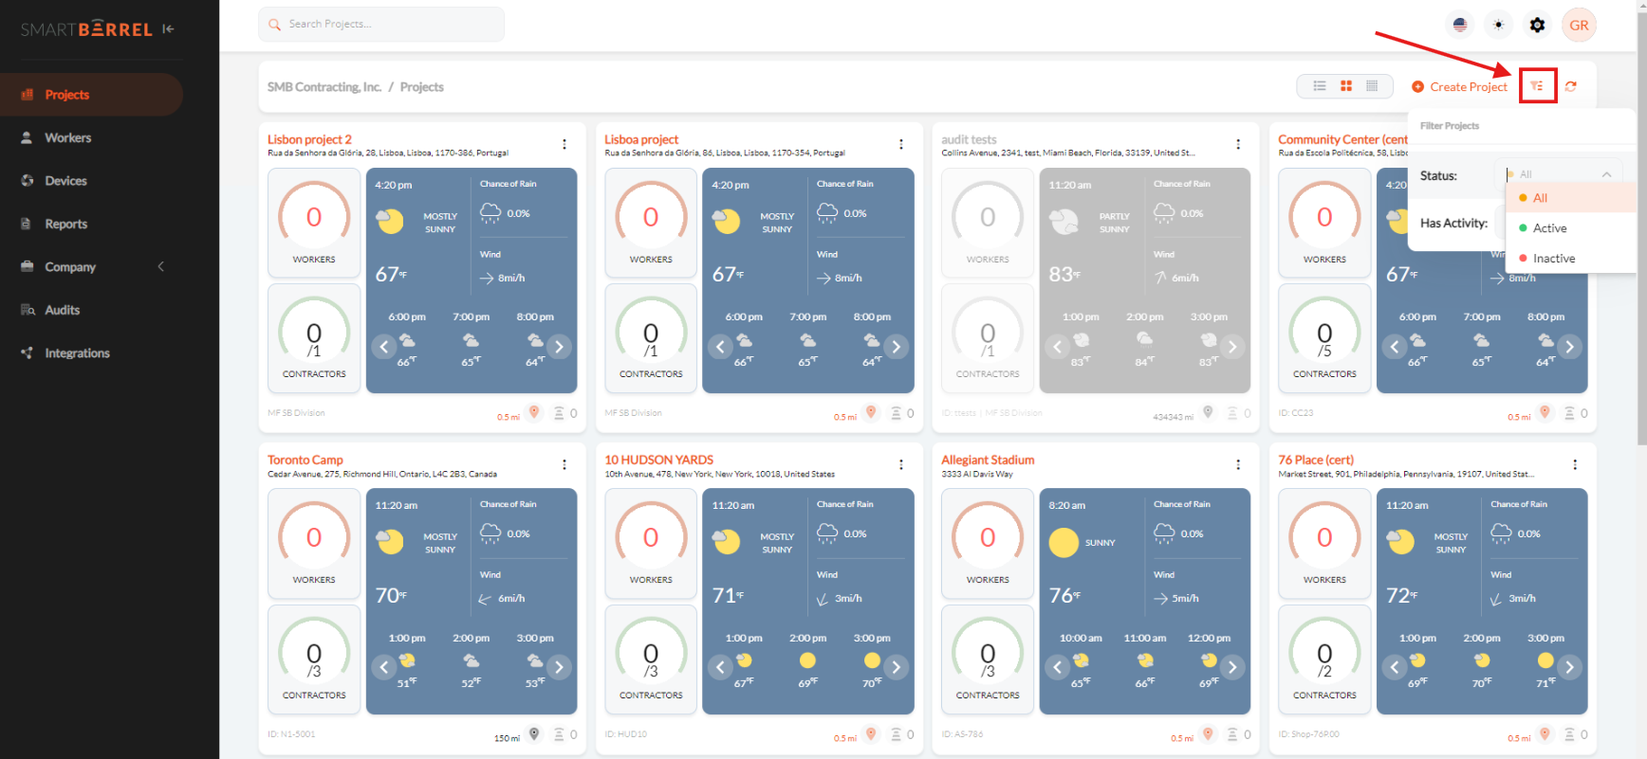The width and height of the screenshot is (1647, 759).
Task: Expand the Status combo box
Action: point(1559,174)
